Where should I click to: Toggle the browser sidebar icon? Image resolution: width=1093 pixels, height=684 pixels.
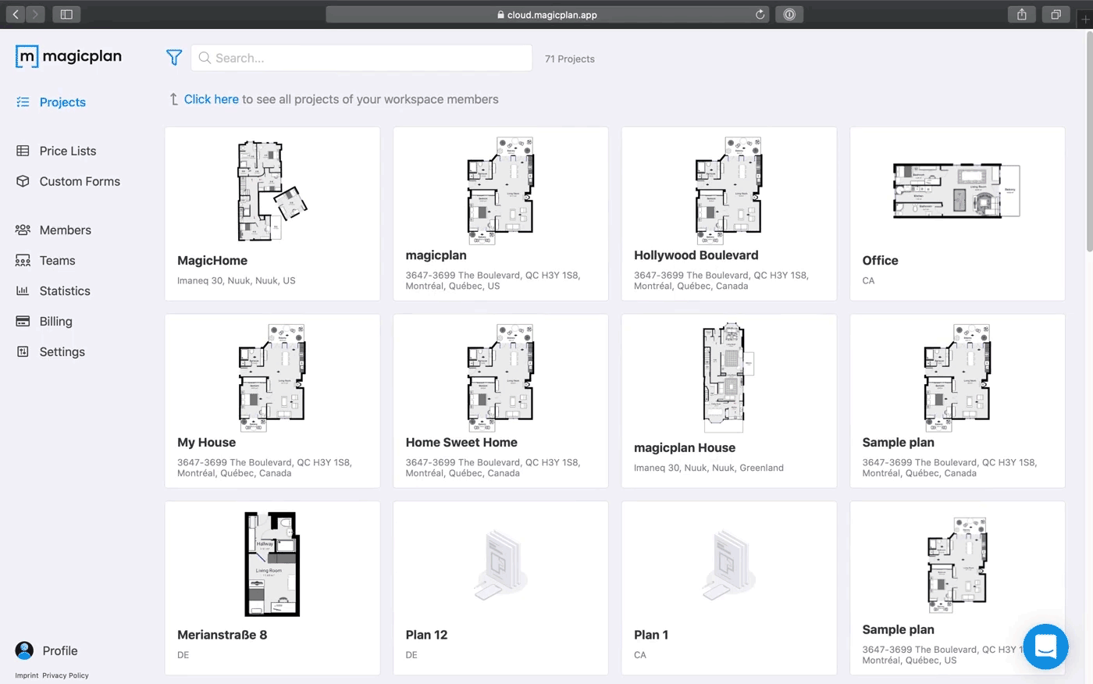pyautogui.click(x=66, y=14)
